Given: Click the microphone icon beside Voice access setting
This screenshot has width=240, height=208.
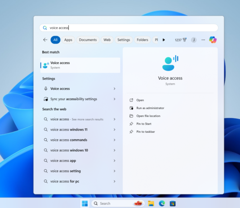Looking at the screenshot, I should pos(45,89).
